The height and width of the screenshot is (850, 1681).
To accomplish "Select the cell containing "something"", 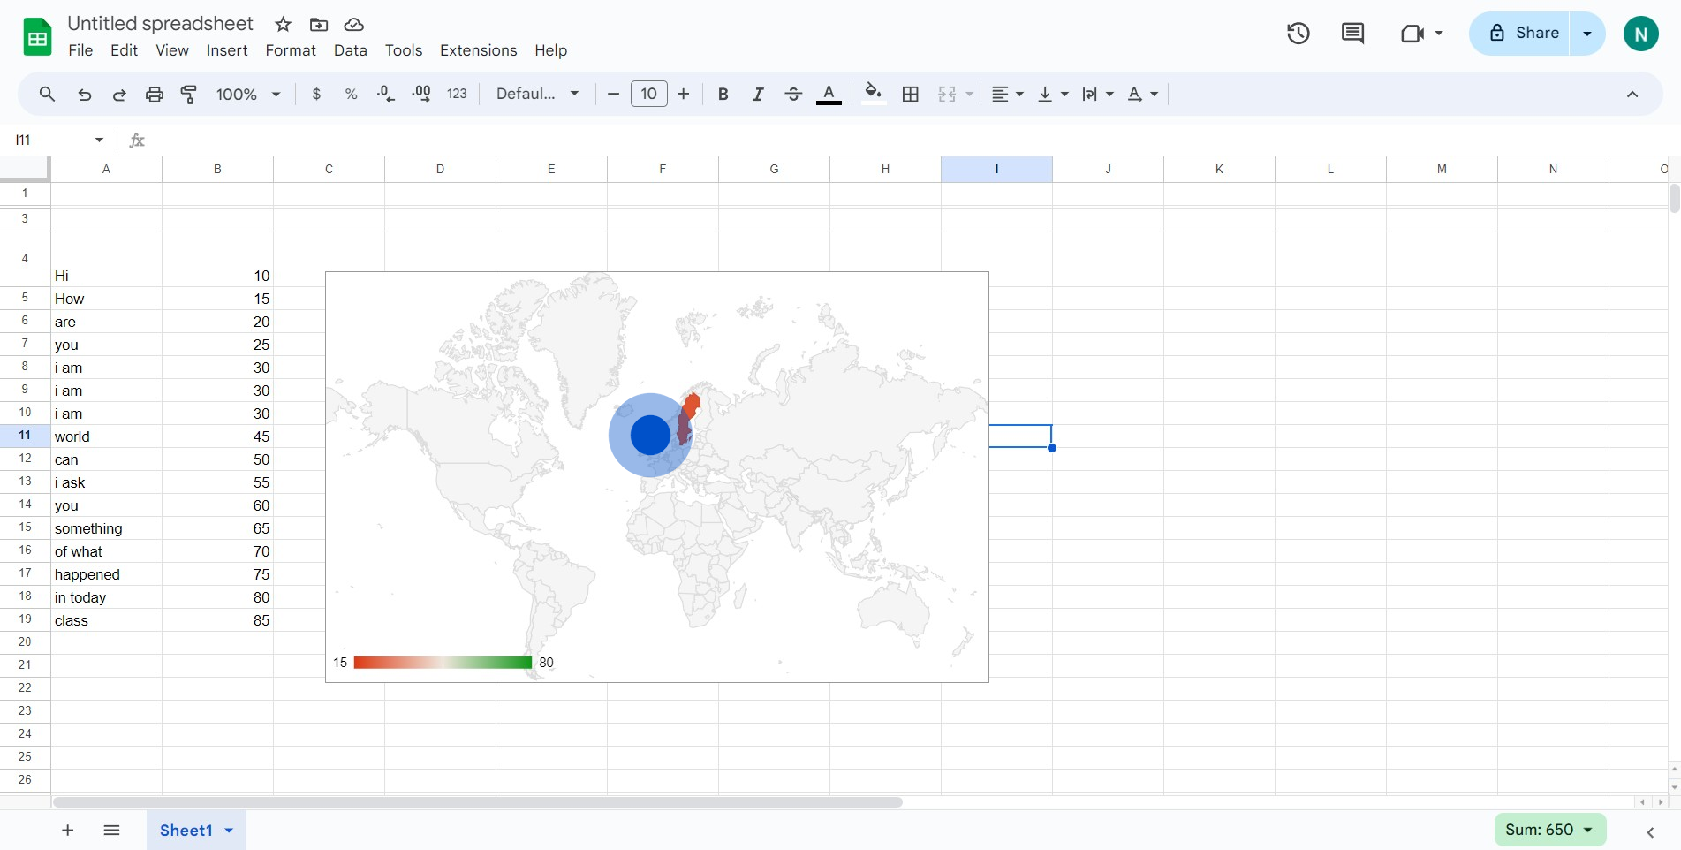I will (106, 528).
